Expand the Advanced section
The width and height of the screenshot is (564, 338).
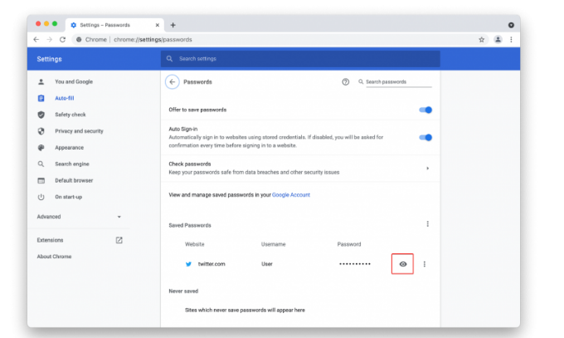[x=79, y=217]
